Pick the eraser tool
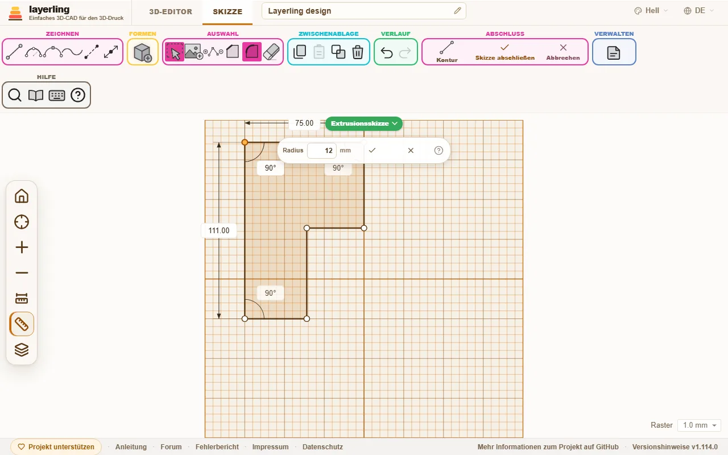Screen dimensions: 728x455 pos(271,52)
